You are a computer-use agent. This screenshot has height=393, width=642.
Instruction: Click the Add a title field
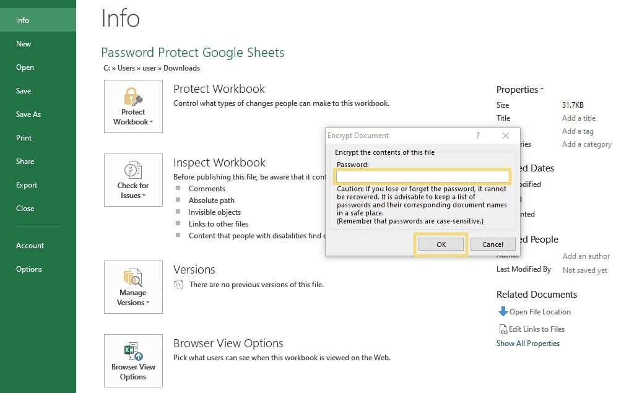tap(579, 118)
